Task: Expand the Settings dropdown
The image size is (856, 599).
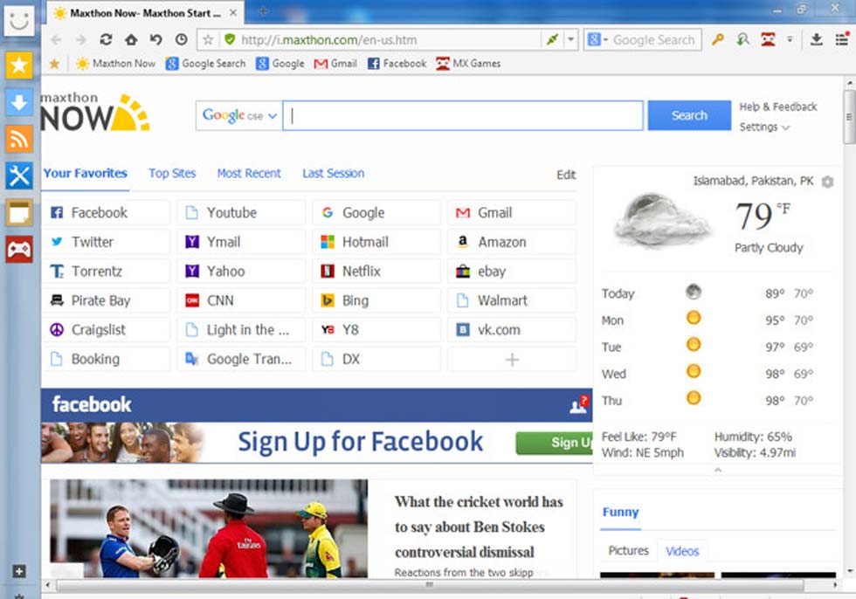Action: point(764,127)
